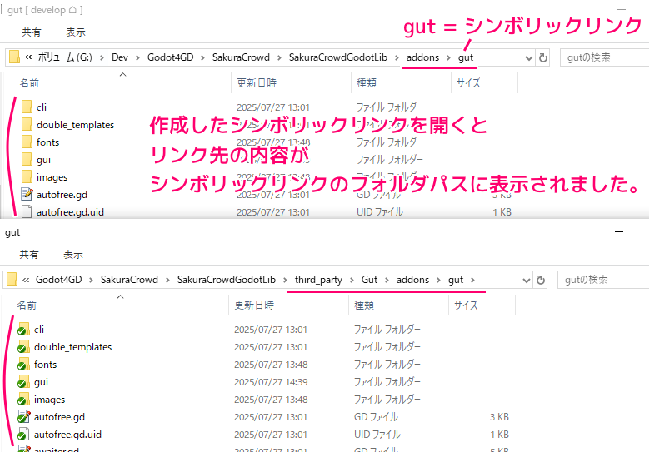The width and height of the screenshot is (649, 452).
Task: Refresh the bottom window folder view
Action: [540, 280]
